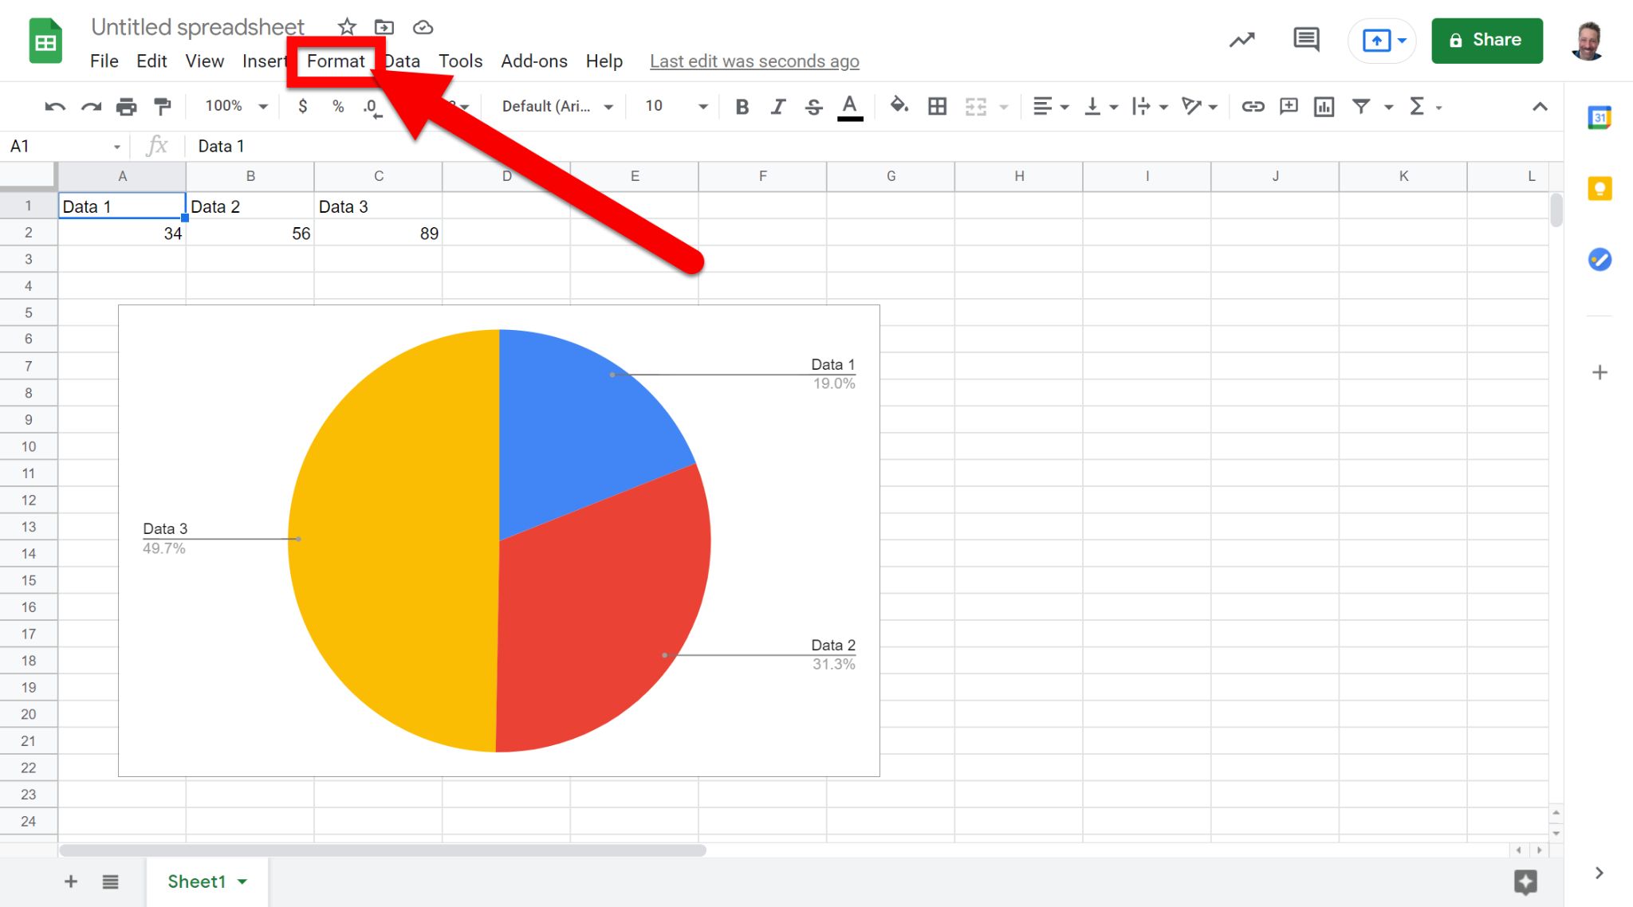Click the print icon

pos(126,107)
